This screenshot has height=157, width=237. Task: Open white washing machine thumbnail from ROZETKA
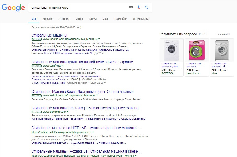pos(172,50)
